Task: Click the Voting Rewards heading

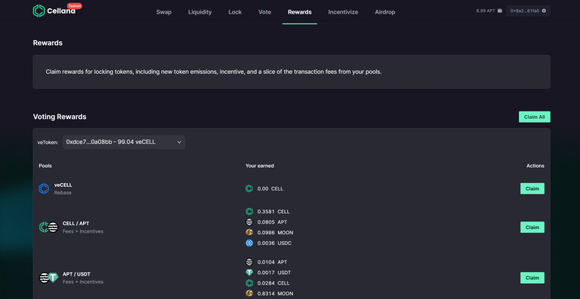Action: click(x=60, y=117)
